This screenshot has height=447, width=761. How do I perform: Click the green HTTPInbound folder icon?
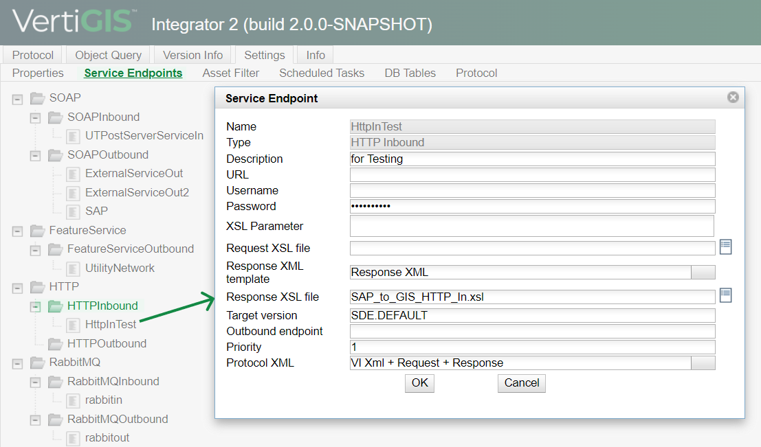pos(55,306)
